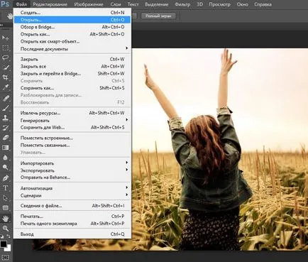This screenshot has height=262, width=308.
Task: Select the Eraser tool
Action: (5, 138)
